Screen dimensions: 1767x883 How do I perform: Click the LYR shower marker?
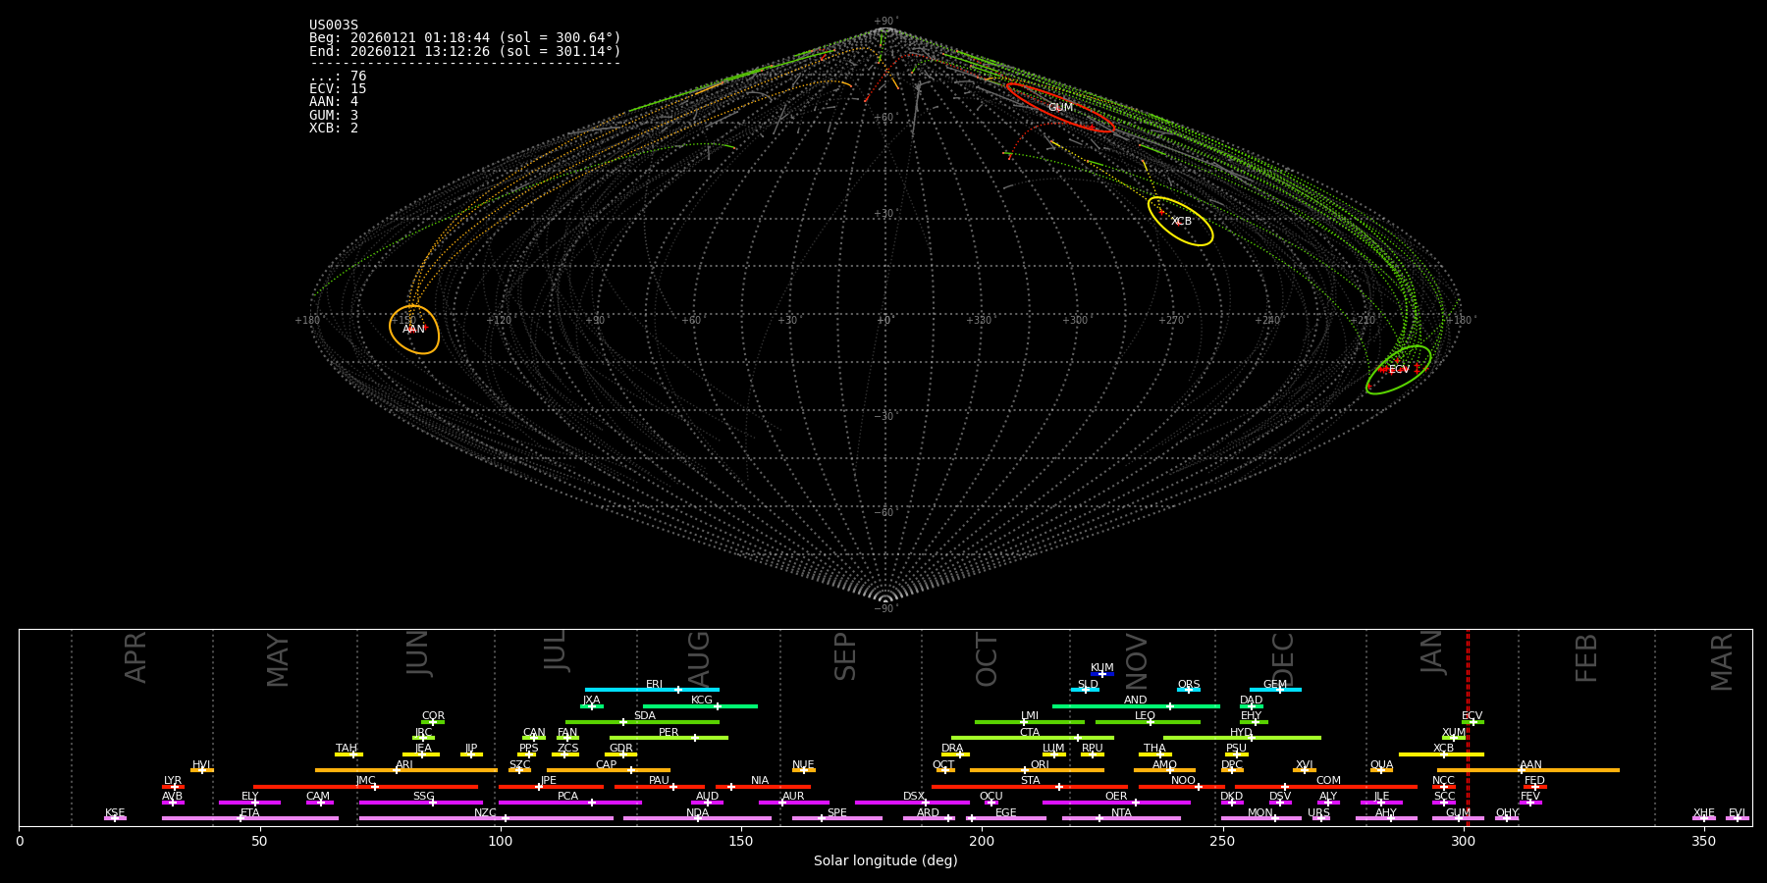(x=174, y=786)
